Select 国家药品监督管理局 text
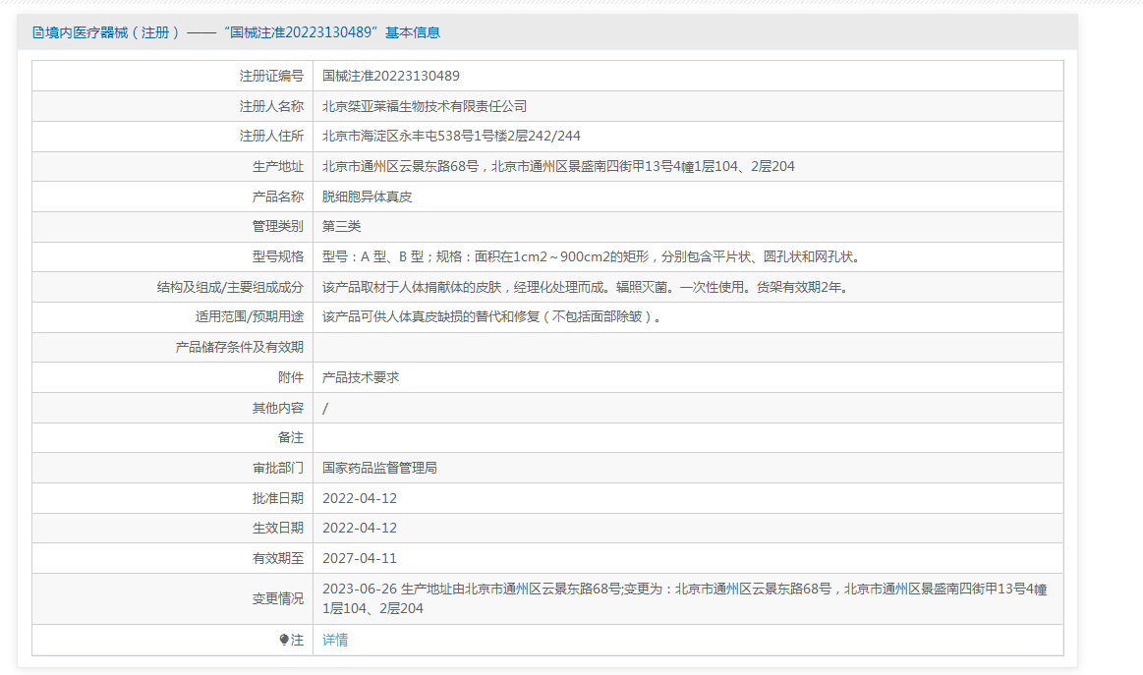 tap(379, 468)
